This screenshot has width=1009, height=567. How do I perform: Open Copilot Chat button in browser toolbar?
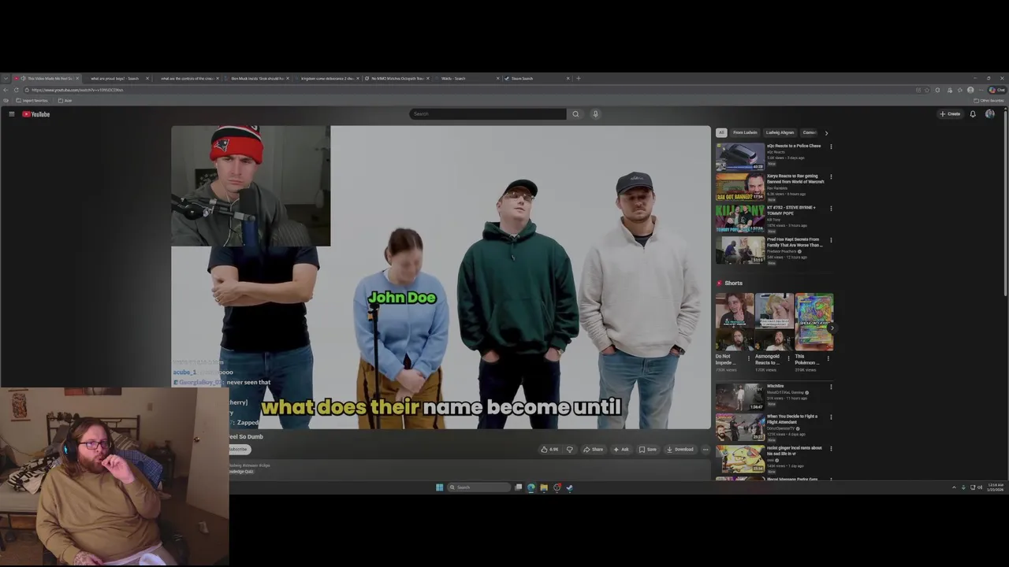[997, 90]
